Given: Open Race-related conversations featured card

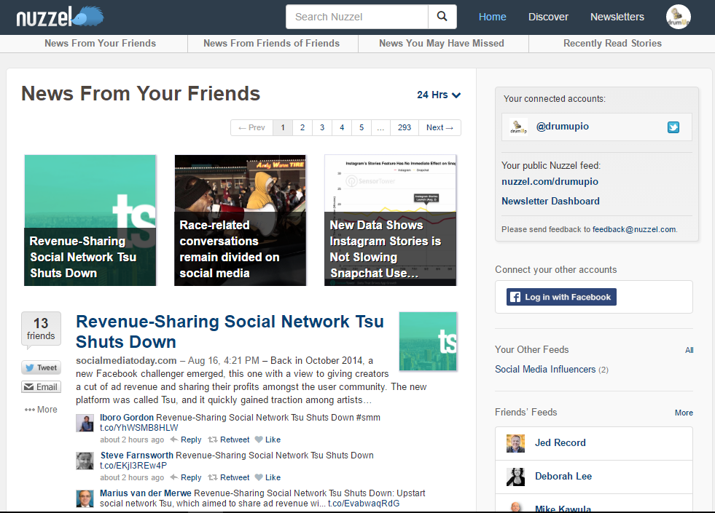Looking at the screenshot, I should pos(241,220).
